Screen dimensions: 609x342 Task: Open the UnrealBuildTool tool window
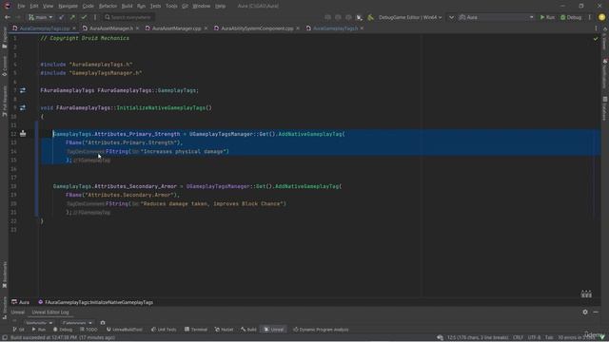pos(125,330)
